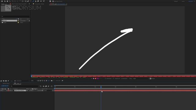196x110 pixels.
Task: Toggle the hide shy layers icon in the Timeline
Action: [43, 86]
